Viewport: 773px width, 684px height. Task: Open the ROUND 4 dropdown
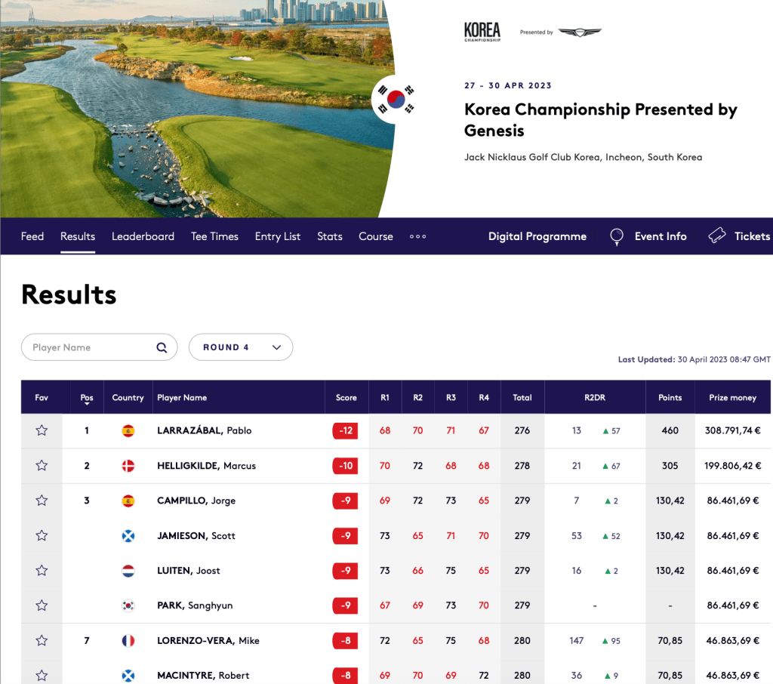[x=241, y=347]
